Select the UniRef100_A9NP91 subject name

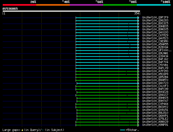(155, 125)
